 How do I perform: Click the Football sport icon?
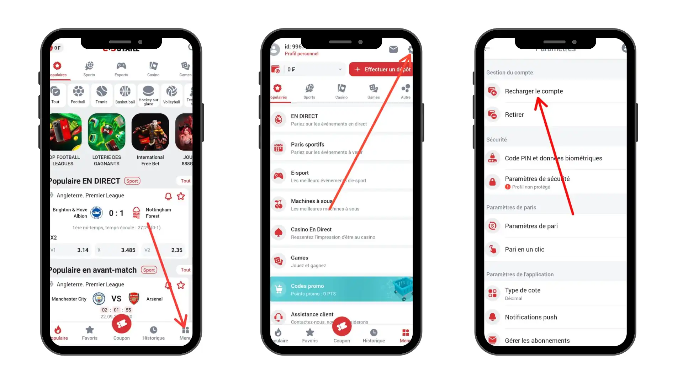(x=78, y=92)
